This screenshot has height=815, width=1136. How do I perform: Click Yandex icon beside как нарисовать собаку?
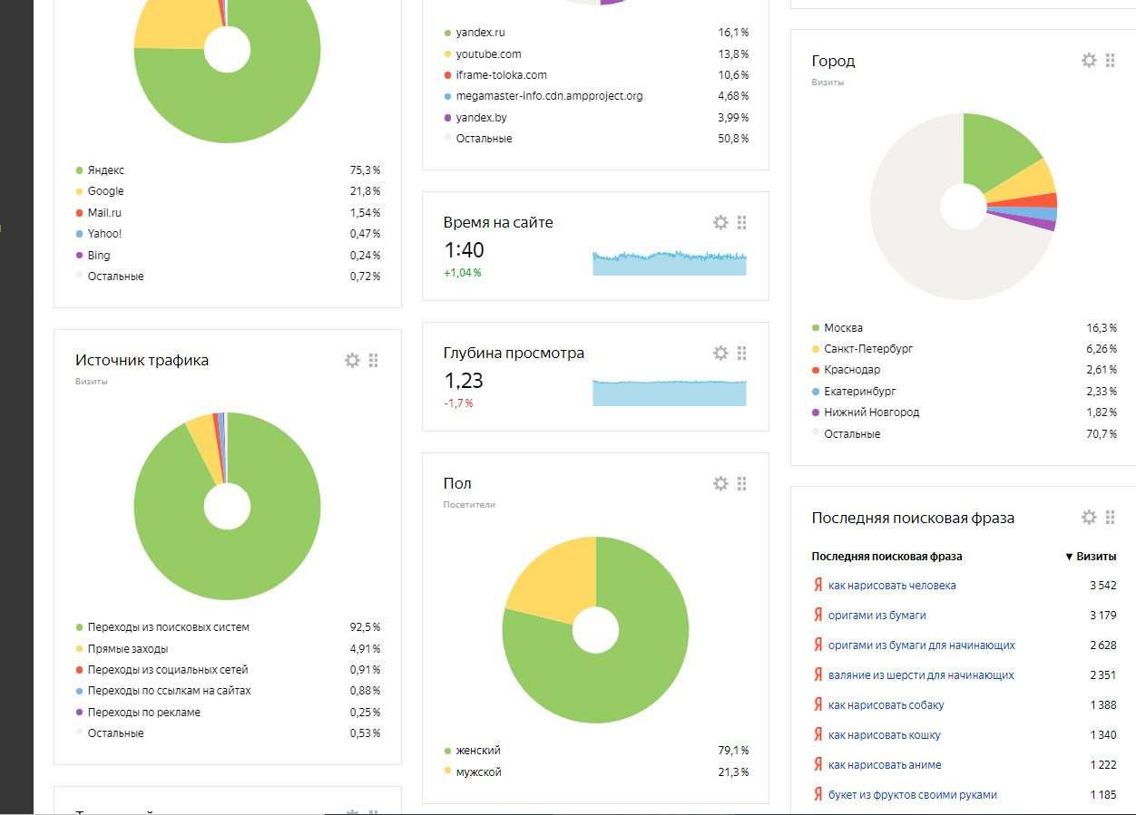tap(818, 704)
